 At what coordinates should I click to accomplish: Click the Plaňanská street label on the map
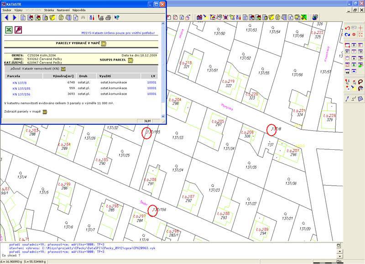(x=227, y=107)
